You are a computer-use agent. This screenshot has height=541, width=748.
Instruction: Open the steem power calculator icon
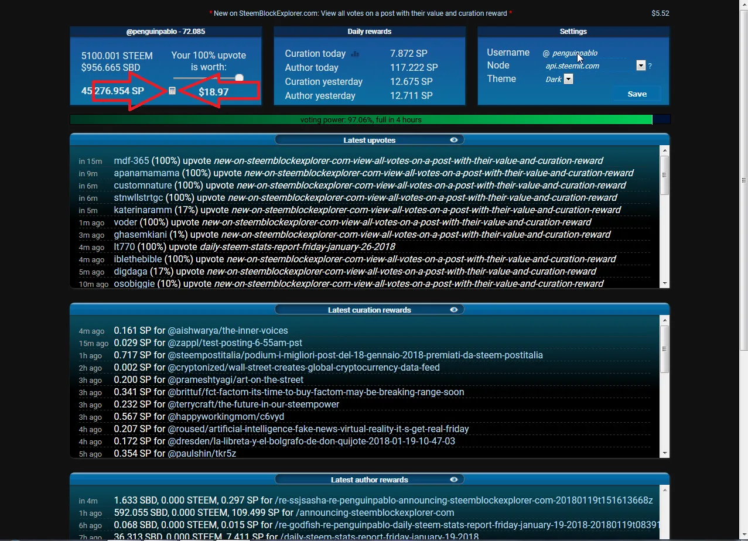172,91
